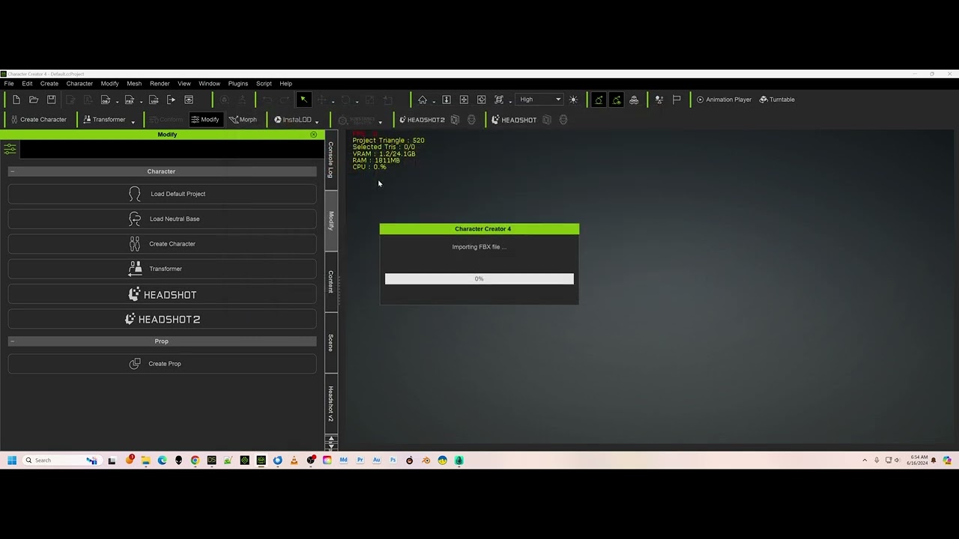This screenshot has width=959, height=539.
Task: Click the Modify panel sliders settings icon
Action: point(10,150)
